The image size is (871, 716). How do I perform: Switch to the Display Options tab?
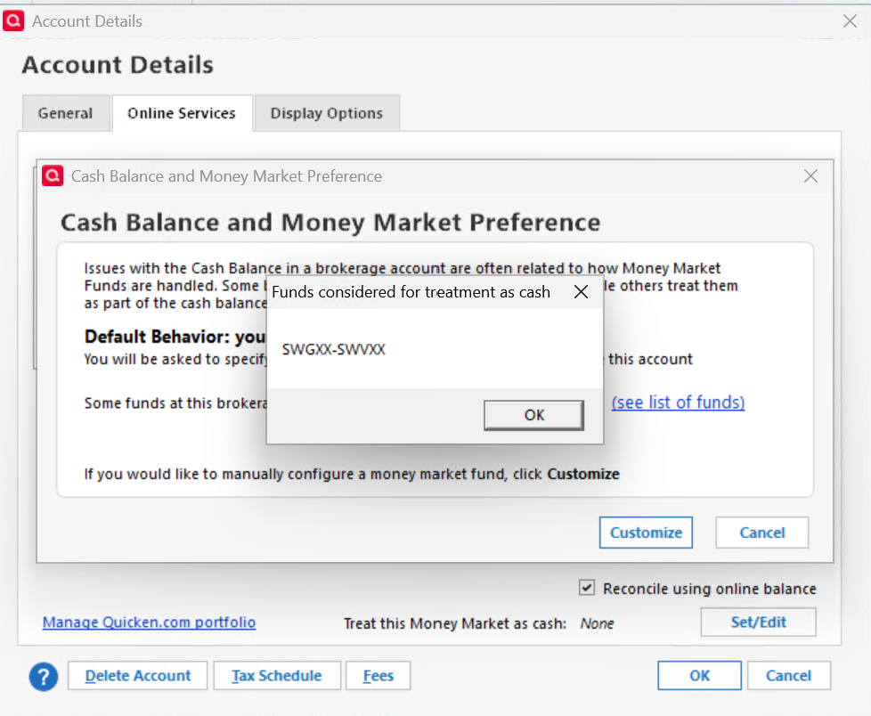click(x=327, y=113)
